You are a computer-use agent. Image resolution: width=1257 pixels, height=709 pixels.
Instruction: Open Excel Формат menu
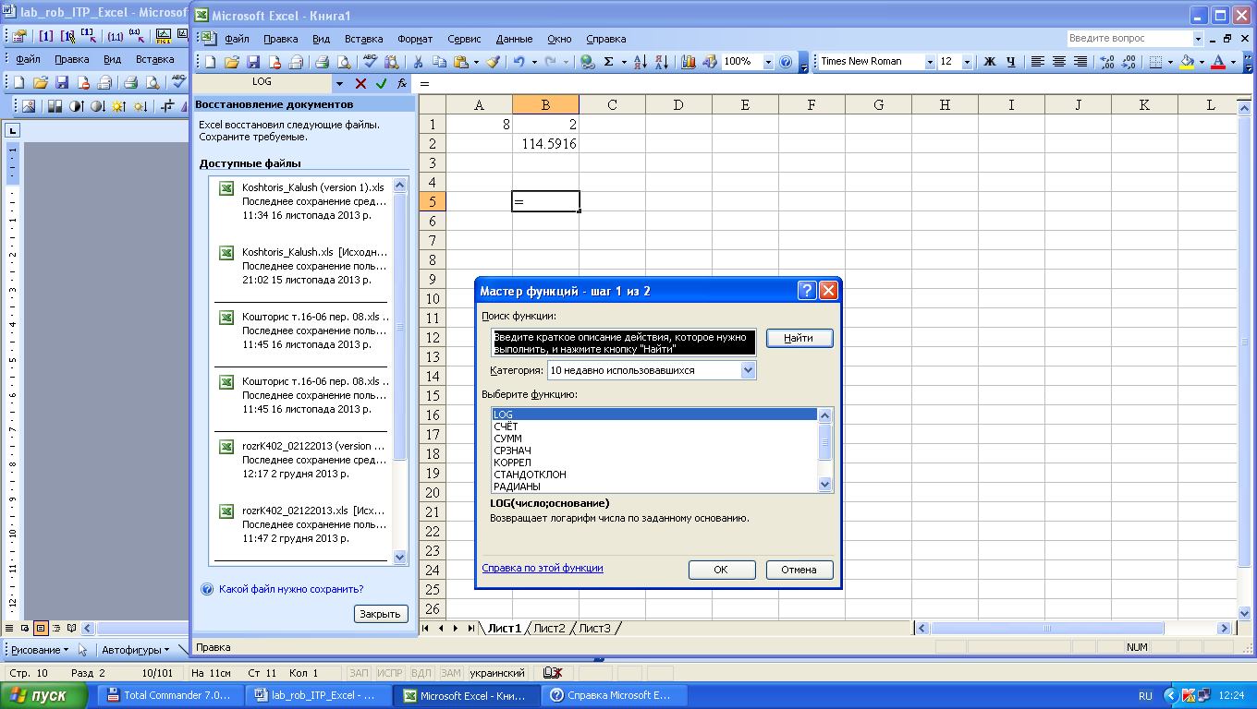point(415,39)
